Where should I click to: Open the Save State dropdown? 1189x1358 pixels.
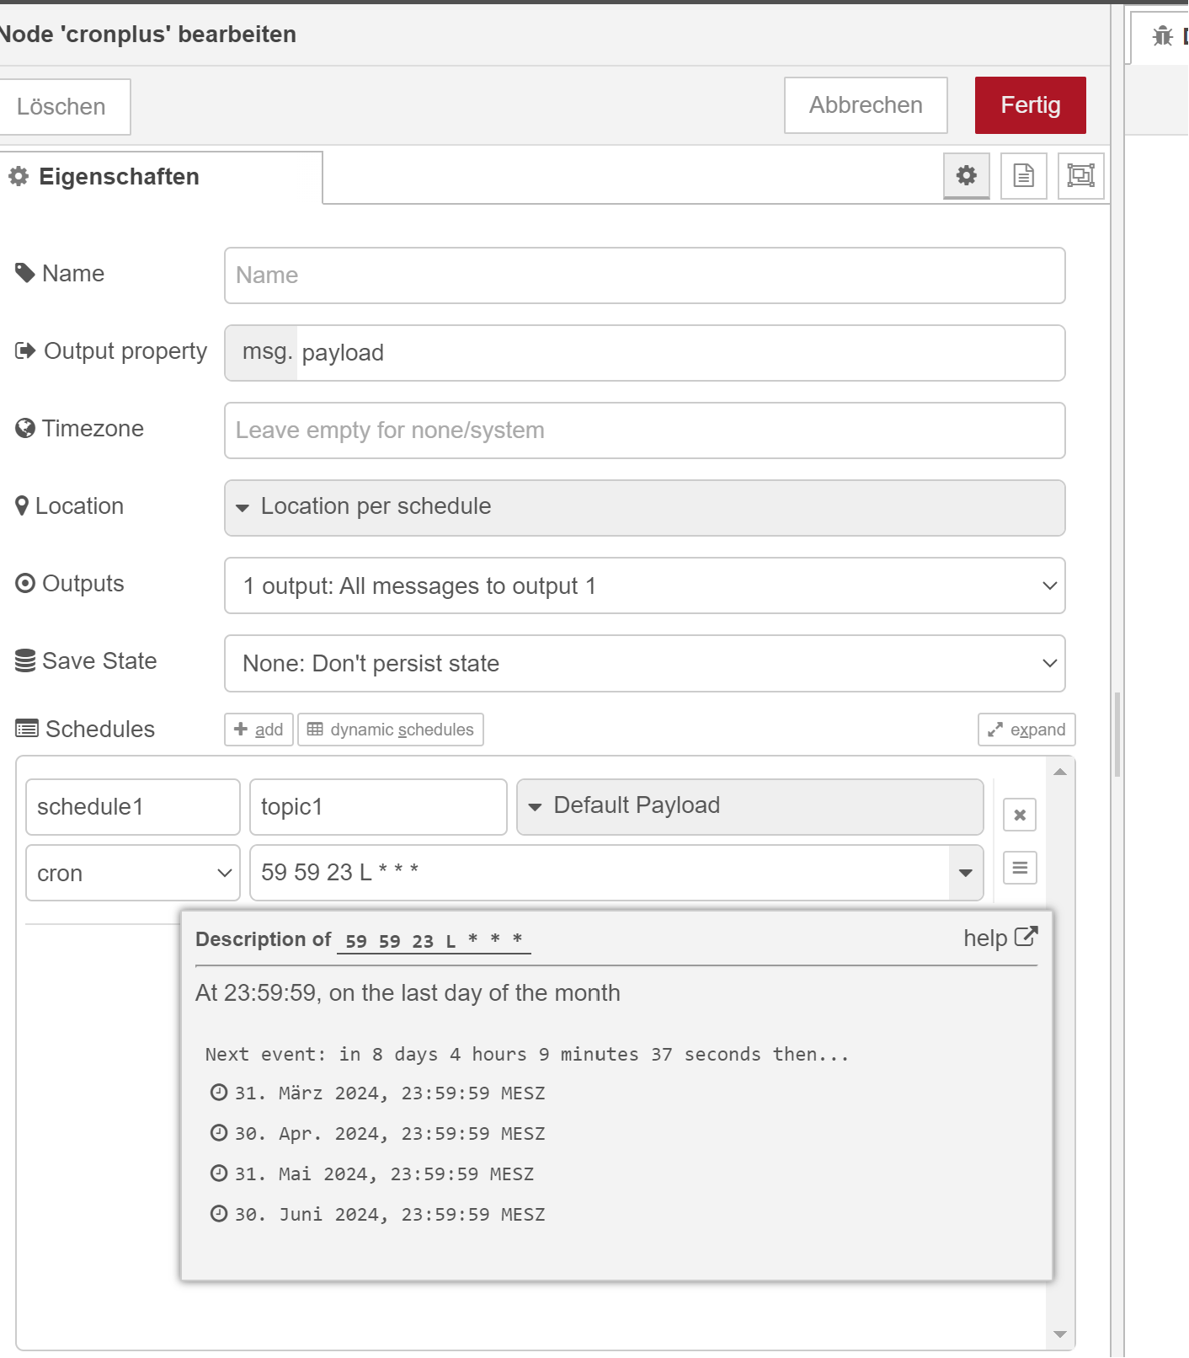(x=644, y=663)
